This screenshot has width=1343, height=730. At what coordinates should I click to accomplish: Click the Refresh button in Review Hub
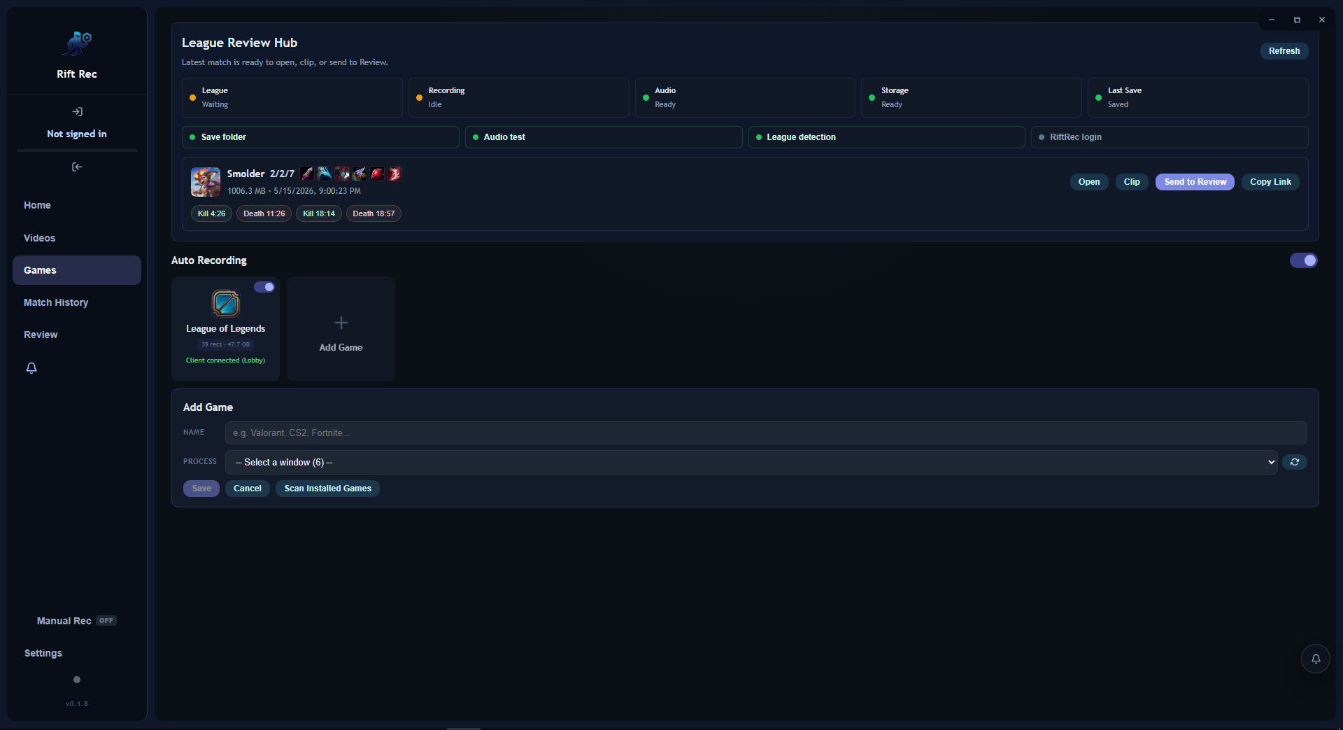pos(1284,51)
